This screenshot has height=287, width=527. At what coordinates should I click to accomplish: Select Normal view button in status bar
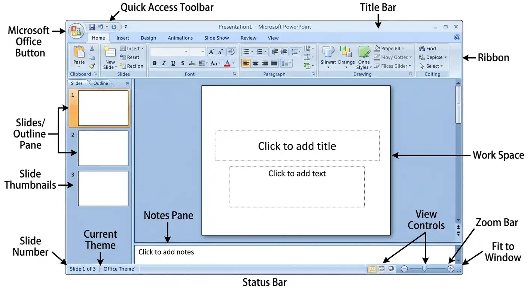(372, 269)
